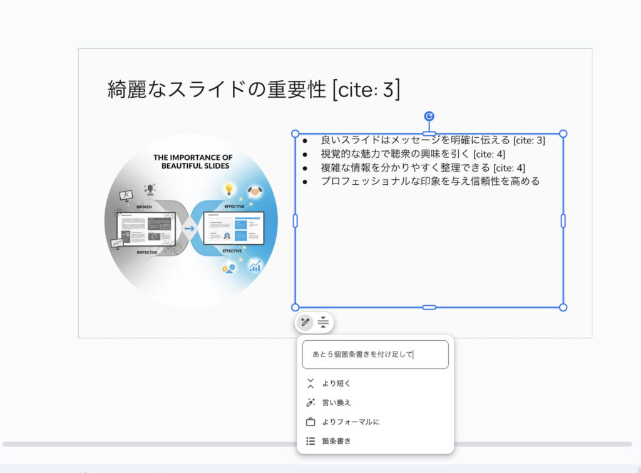Select the 箇条書き menu entry
Viewport: 641px width, 473px height.
click(336, 441)
